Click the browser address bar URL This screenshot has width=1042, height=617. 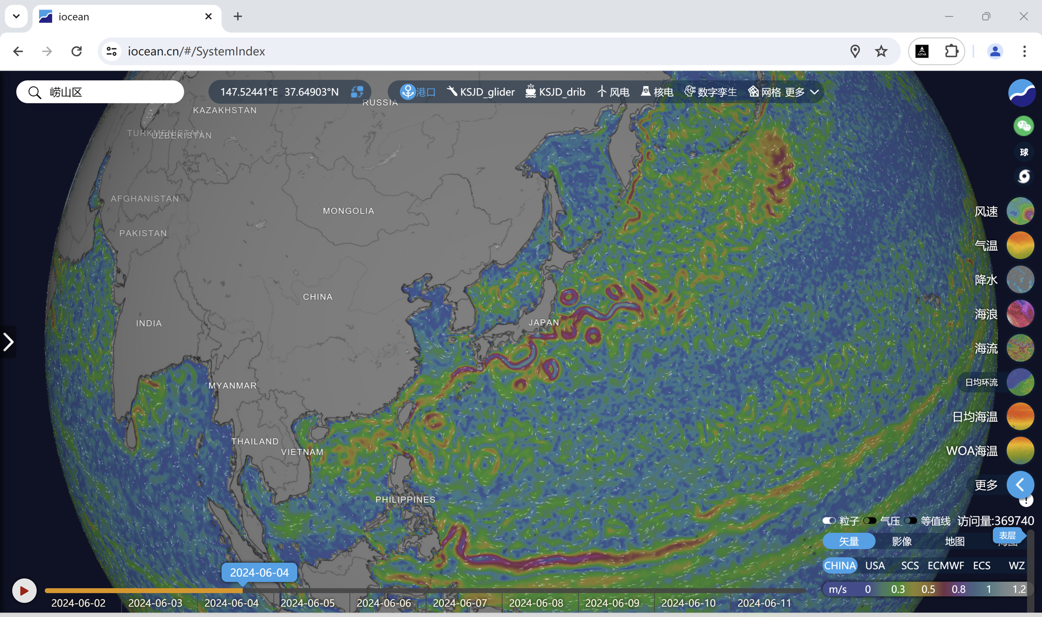196,51
